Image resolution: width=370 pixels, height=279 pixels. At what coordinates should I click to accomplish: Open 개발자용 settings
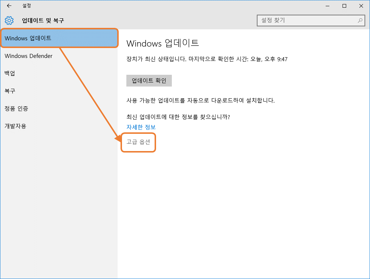coord(15,126)
